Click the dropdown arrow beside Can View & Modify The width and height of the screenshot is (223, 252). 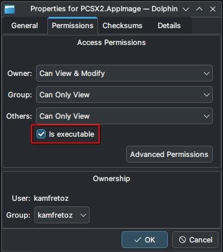click(x=207, y=74)
